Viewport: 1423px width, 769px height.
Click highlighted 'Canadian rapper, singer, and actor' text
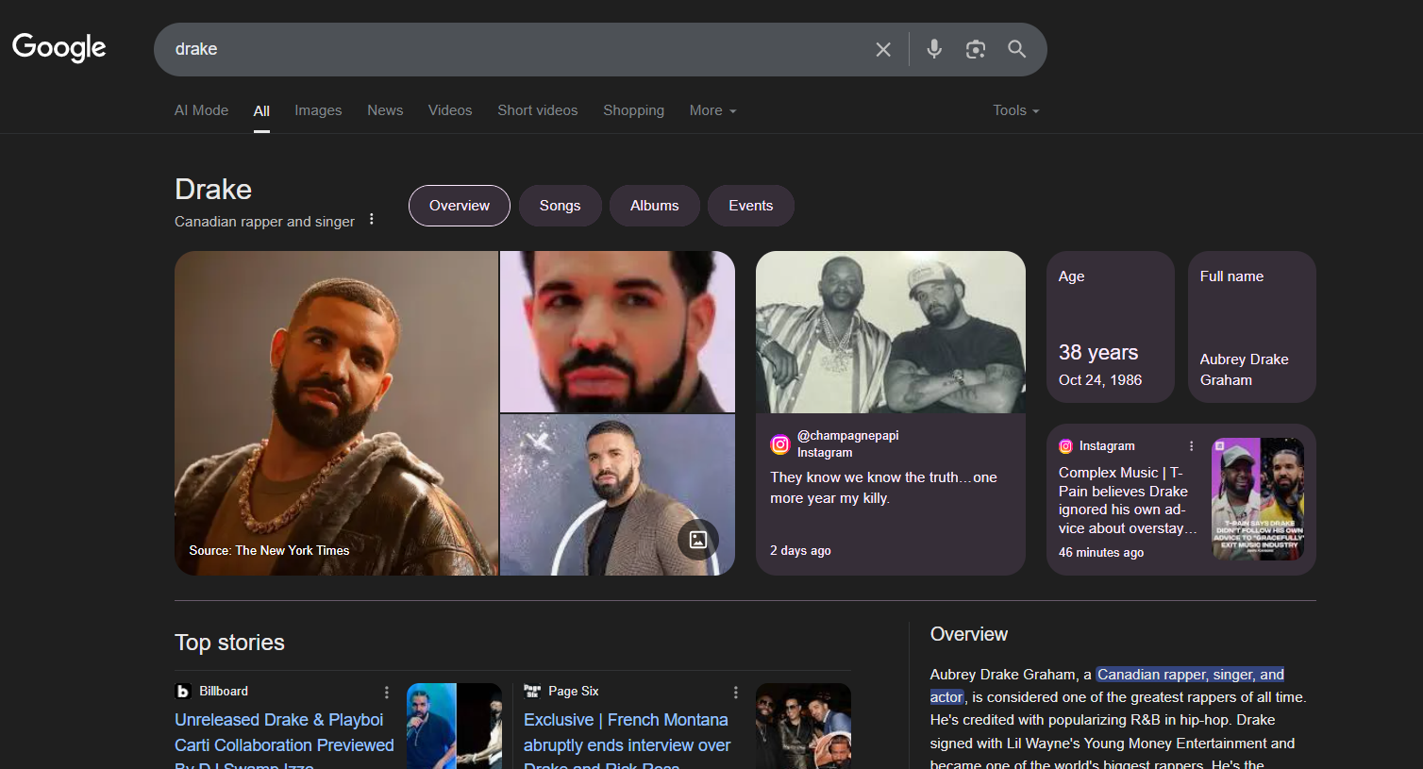pos(1107,686)
